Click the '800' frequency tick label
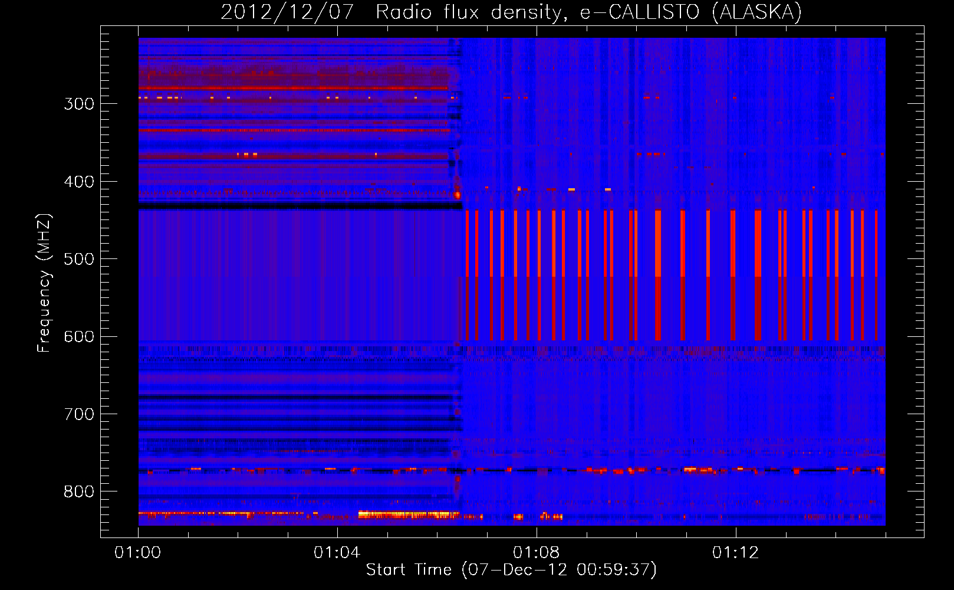The height and width of the screenshot is (590, 954). 79,492
